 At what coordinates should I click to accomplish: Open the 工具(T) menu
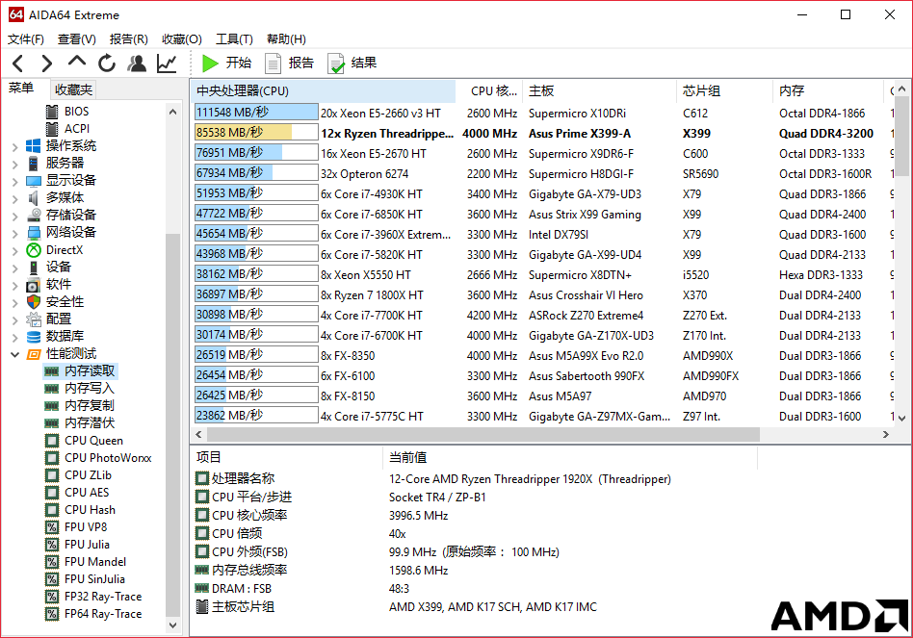pos(234,38)
